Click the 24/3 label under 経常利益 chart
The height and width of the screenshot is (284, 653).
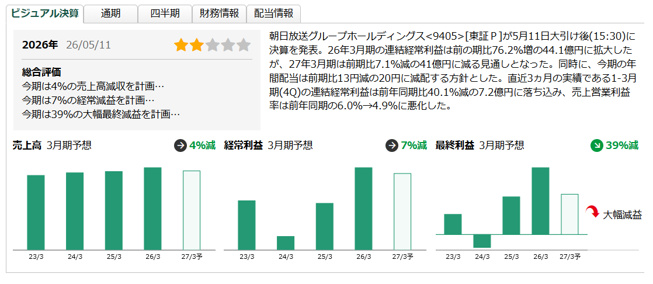286,257
